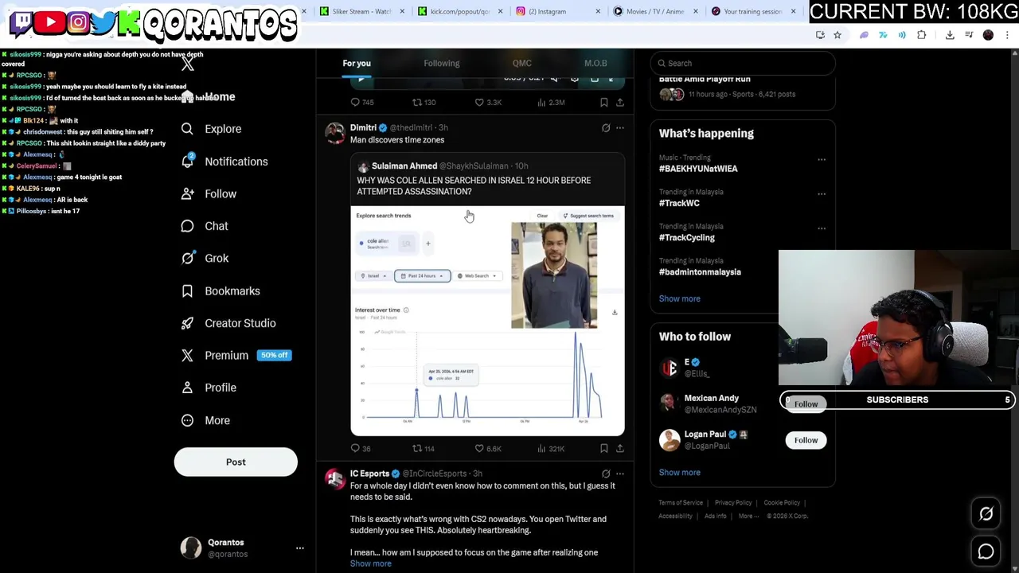Screen dimensions: 1019x573
Task: Like Dimitri's post with 6.6K likes
Action: point(488,449)
